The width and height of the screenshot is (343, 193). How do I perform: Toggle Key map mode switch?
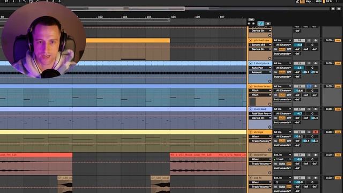308,1
